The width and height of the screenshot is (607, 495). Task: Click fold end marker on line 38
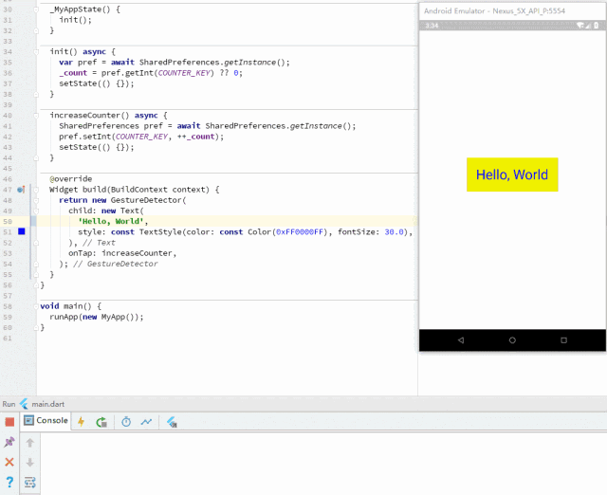36,94
